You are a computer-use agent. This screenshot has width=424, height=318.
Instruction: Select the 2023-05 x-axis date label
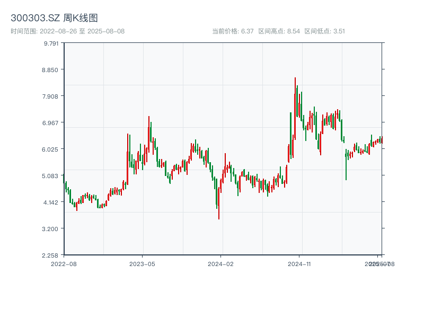(142, 263)
